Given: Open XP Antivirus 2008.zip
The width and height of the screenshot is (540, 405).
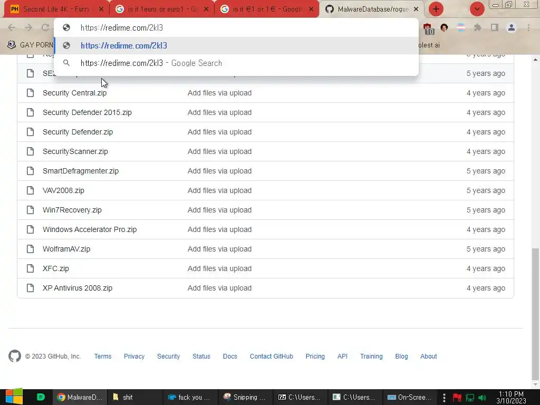Looking at the screenshot, I should 78,288.
